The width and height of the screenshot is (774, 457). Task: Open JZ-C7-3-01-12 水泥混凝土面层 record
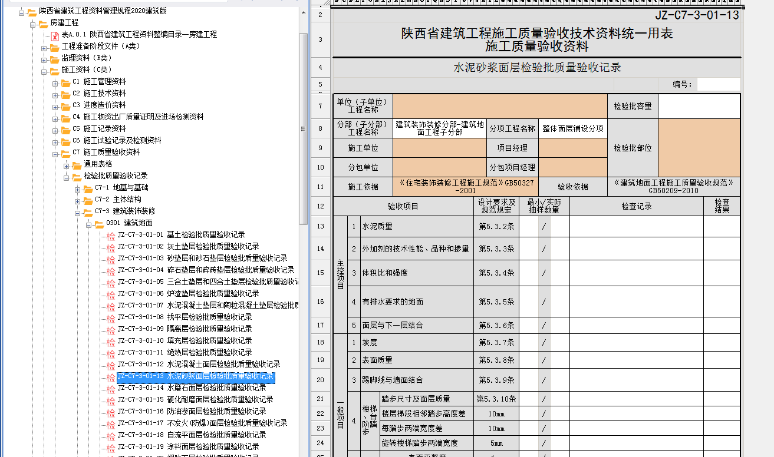click(x=199, y=365)
